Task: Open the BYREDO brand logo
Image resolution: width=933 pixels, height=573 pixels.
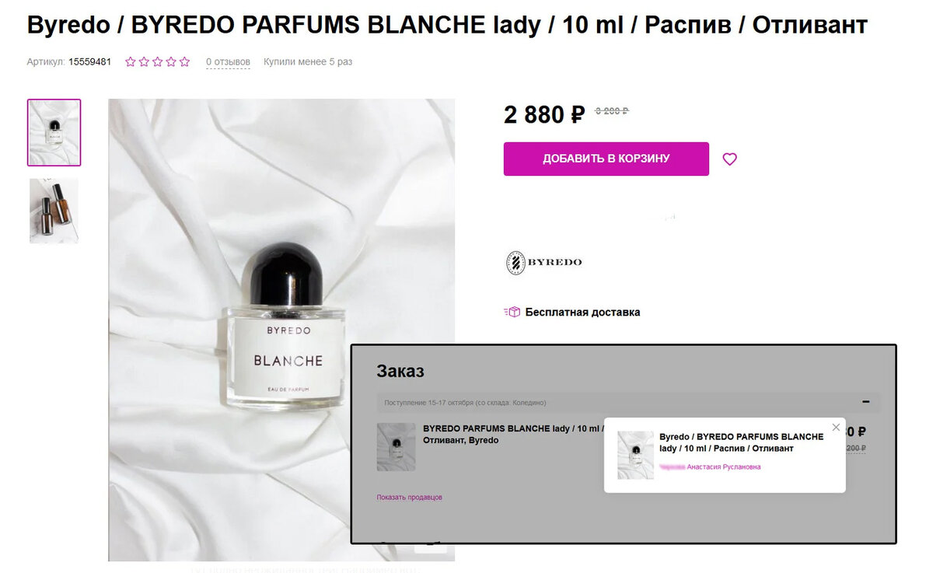Action: [543, 262]
